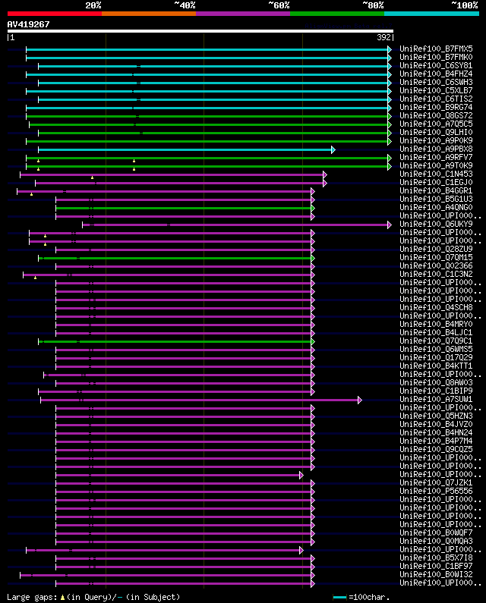The width and height of the screenshot is (486, 603).
Task: Select the UniRef100_C1N453 hit name
Action: coord(436,174)
